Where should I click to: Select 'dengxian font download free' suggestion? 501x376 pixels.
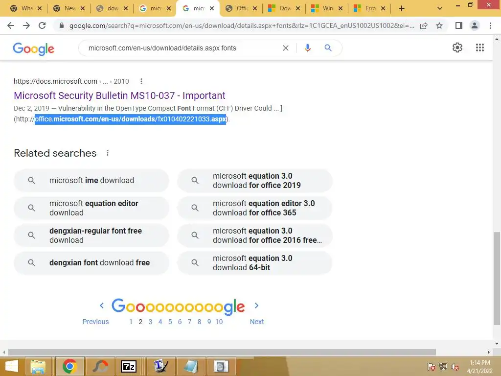coord(91,262)
